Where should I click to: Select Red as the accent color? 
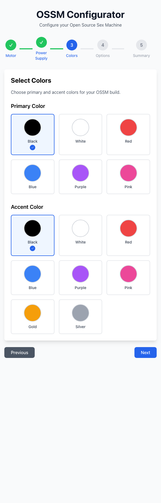128,235
